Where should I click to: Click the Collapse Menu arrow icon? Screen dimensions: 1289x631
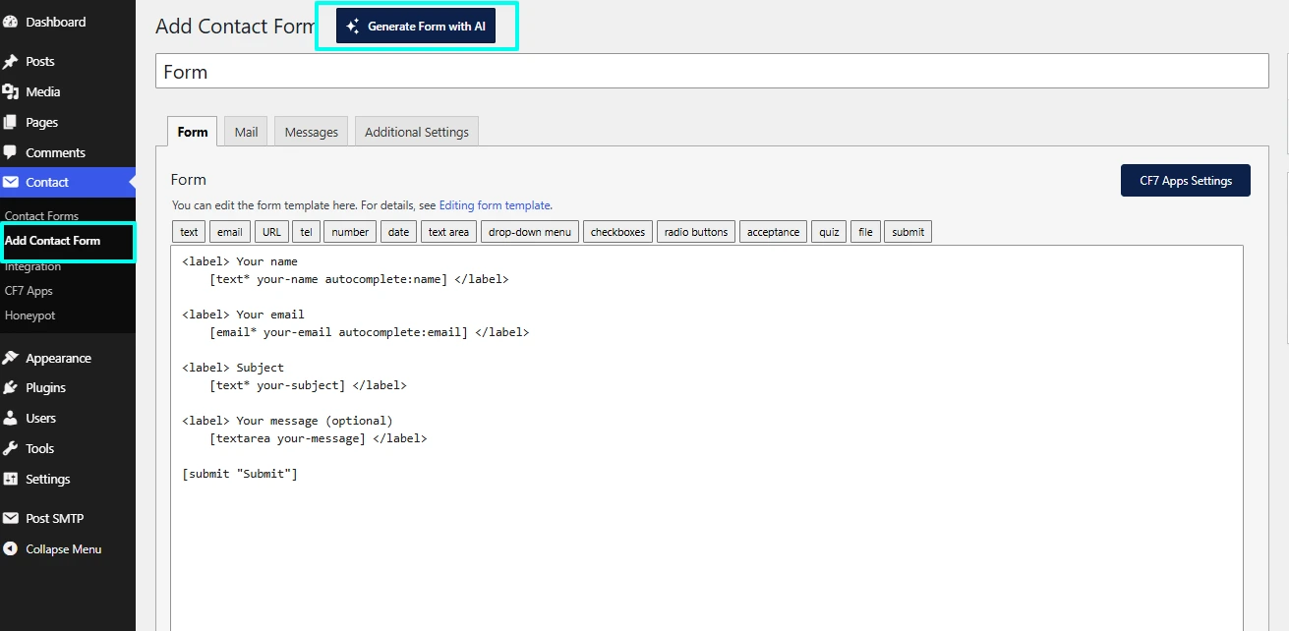pyautogui.click(x=11, y=548)
